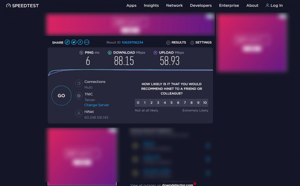Image resolution: width=300 pixels, height=186 pixels.
Task: Copy result link via share link icon
Action: (67, 42)
